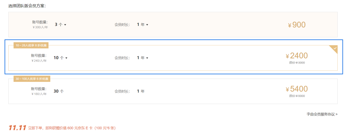Image resolution: width=346 pixels, height=139 pixels.
Task: Click the 30 个 account quantity value
Action: click(59, 91)
